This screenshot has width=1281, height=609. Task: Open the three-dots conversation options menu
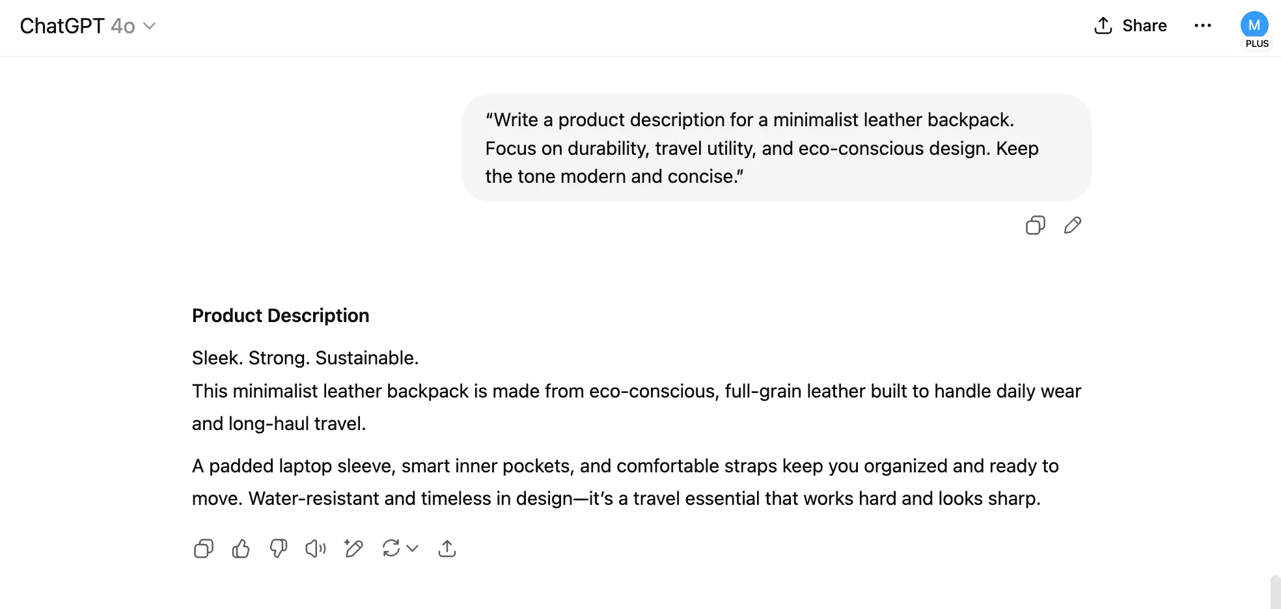click(1203, 25)
